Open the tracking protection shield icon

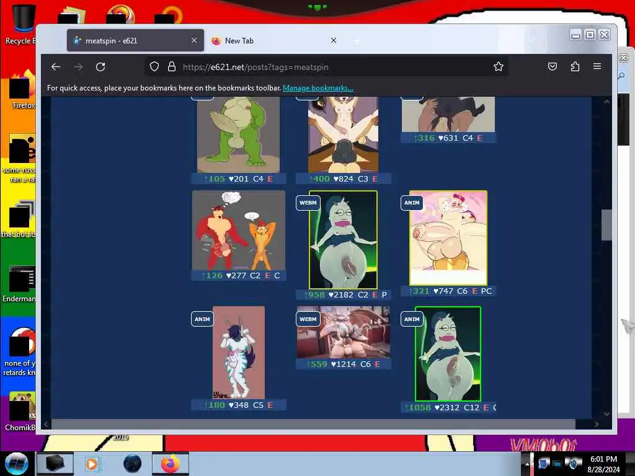click(x=154, y=66)
